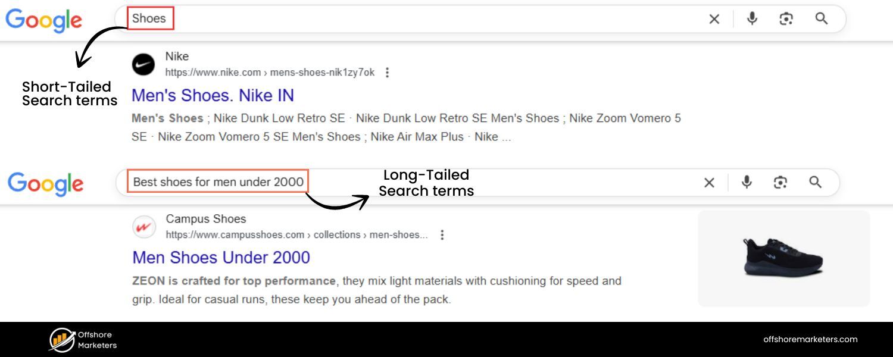Open the three-dot menu on the Nike result

(x=387, y=72)
